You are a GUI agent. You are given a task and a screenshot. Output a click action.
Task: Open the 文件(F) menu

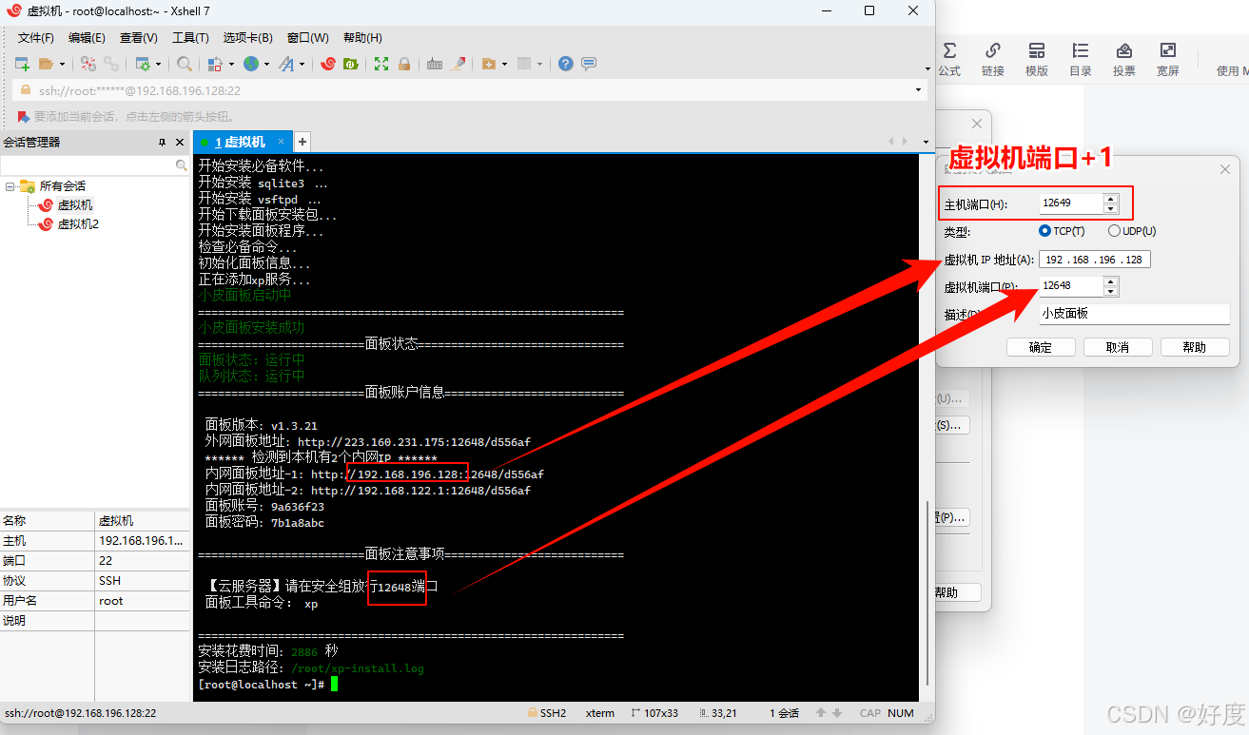coord(36,38)
